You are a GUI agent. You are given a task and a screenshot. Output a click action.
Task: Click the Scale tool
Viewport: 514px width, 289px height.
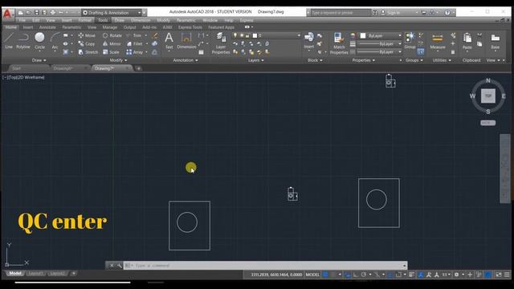111,52
